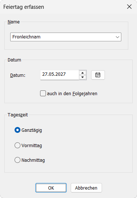The width and height of the screenshot is (137, 198).
Task: Click the date field showing 27.05.2027
Action: [60, 75]
